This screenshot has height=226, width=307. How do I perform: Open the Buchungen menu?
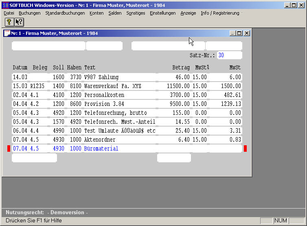30,13
